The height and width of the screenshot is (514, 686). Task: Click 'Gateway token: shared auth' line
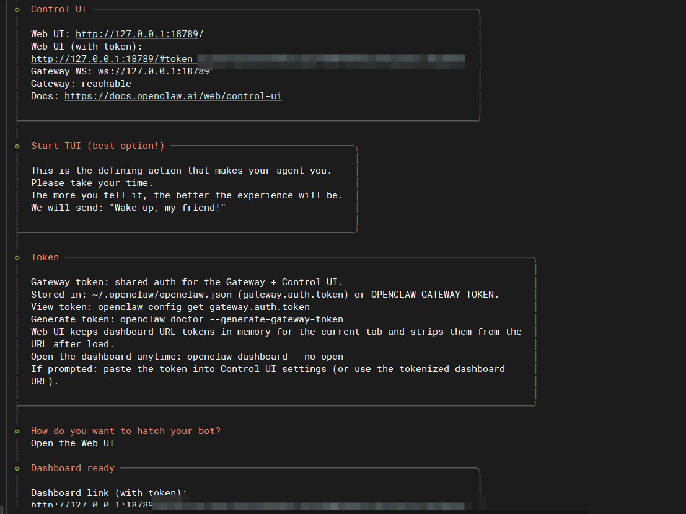(187, 282)
